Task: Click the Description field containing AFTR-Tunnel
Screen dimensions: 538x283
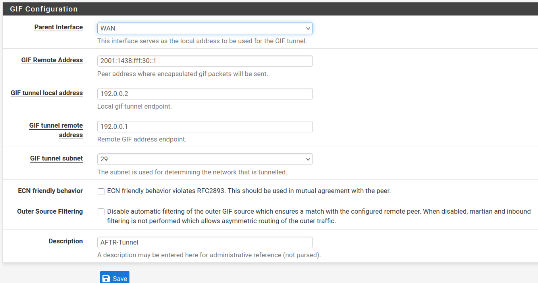Action: coord(204,242)
